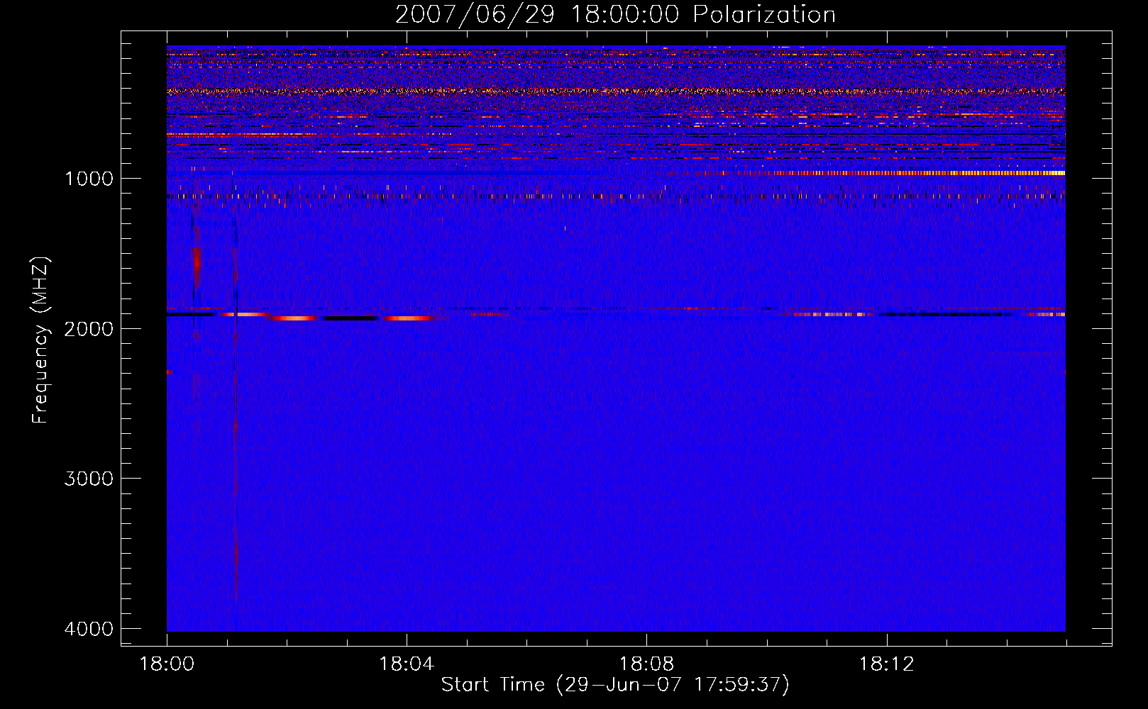Click the 1000 frequency tick label
Screen dimensions: 1148x709
pos(89,179)
